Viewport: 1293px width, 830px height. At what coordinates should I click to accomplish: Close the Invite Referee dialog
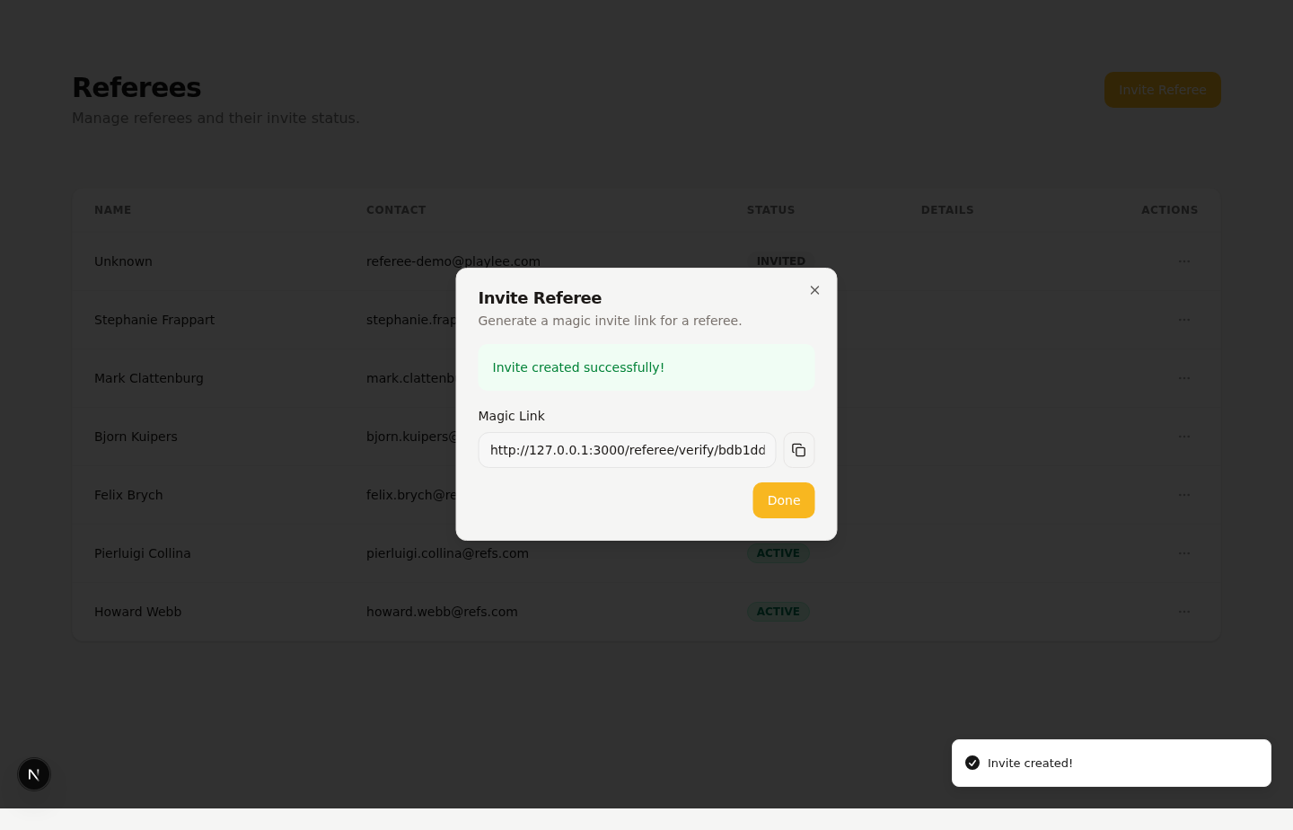(814, 290)
